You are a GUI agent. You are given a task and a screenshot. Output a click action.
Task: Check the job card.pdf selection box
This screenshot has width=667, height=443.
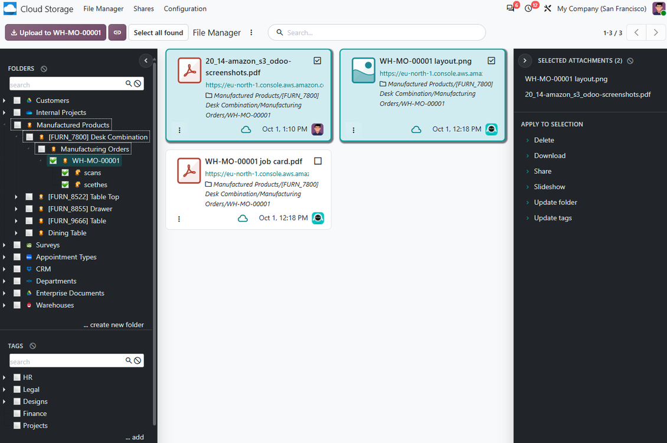click(x=318, y=161)
